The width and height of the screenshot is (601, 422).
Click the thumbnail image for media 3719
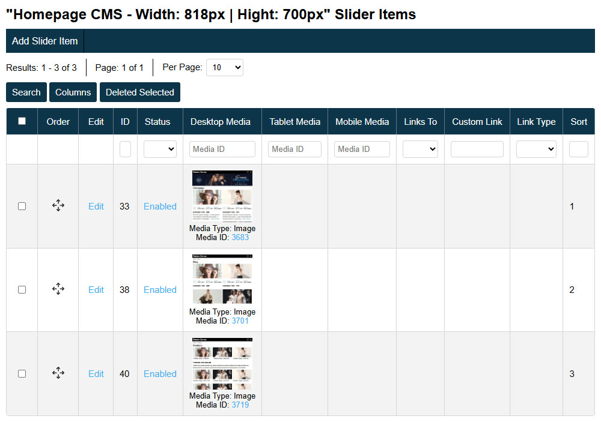pos(222,363)
